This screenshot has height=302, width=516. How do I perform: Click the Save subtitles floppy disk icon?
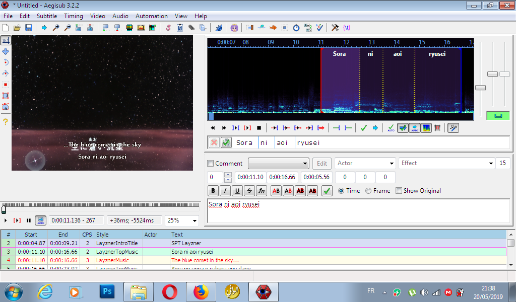pos(29,28)
